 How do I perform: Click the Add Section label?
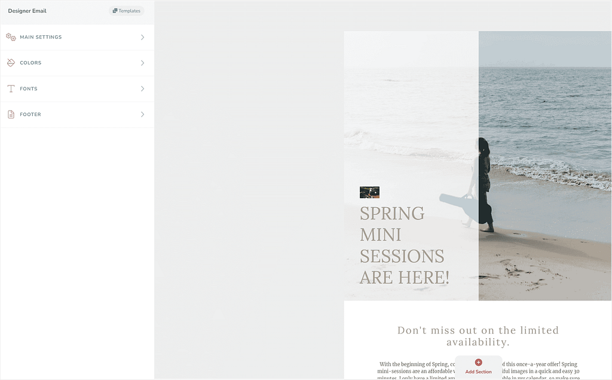click(x=479, y=372)
